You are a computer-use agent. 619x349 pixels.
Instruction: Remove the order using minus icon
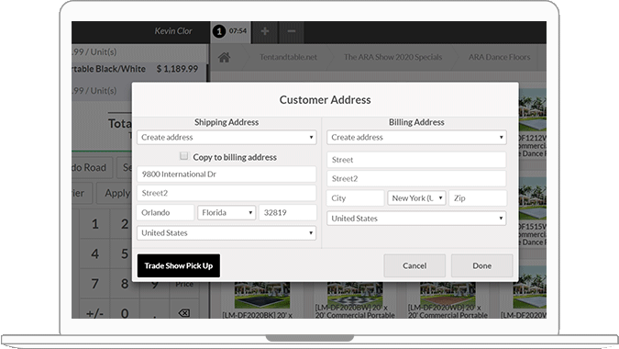coord(292,31)
